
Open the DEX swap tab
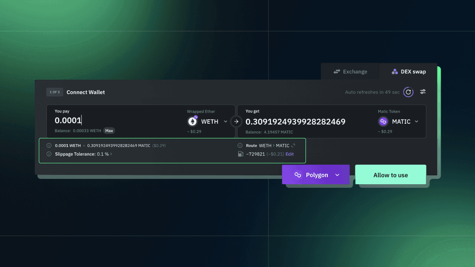409,72
